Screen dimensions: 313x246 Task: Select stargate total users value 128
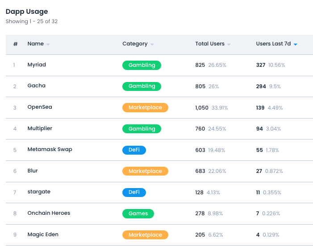pyautogui.click(x=199, y=193)
